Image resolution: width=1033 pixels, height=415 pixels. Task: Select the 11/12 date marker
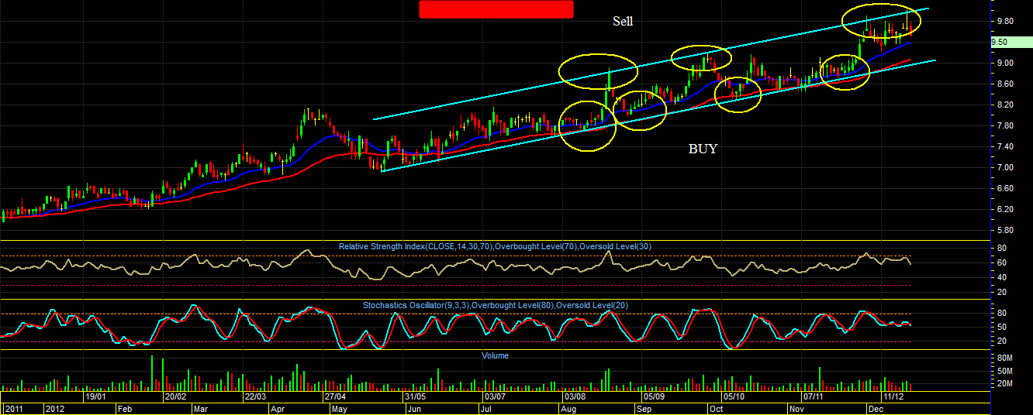893,396
